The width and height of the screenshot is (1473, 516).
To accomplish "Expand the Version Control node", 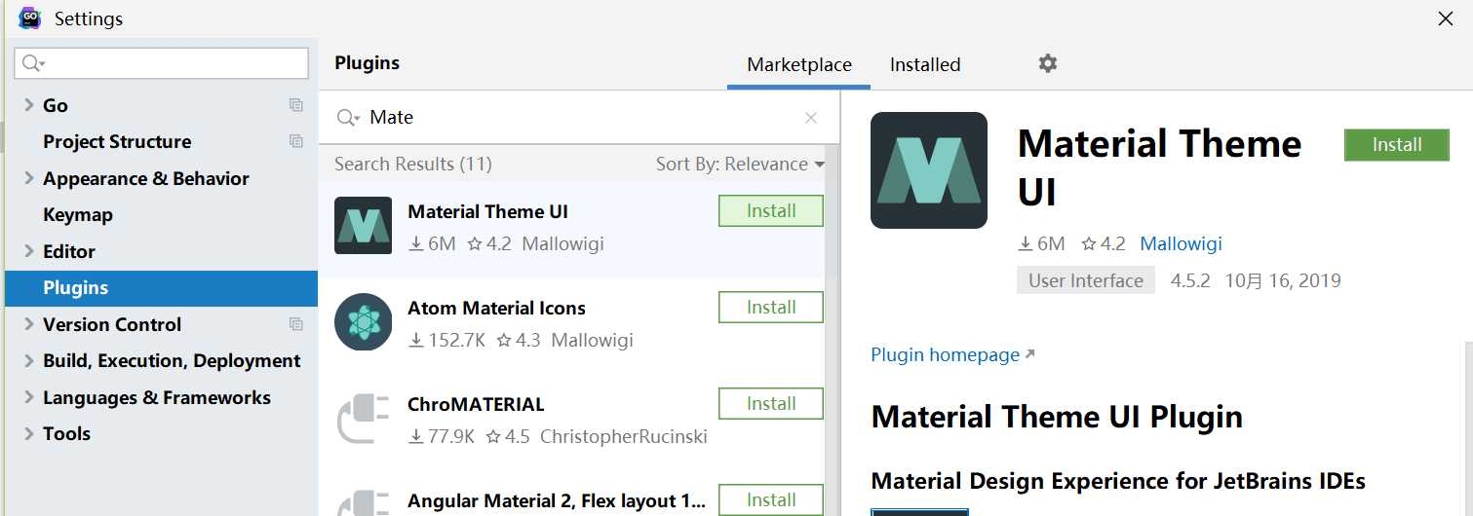I will pyautogui.click(x=29, y=324).
